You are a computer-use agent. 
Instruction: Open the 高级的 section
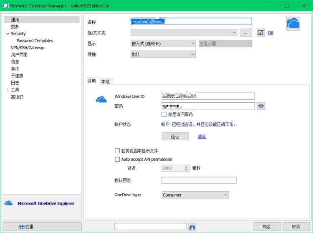pyautogui.click(x=17, y=97)
